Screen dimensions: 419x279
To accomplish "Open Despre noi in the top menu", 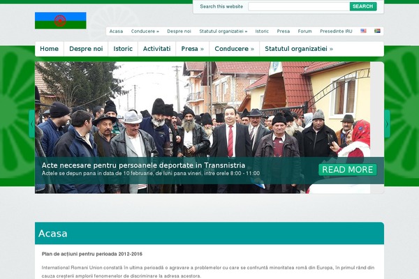I will [179, 31].
